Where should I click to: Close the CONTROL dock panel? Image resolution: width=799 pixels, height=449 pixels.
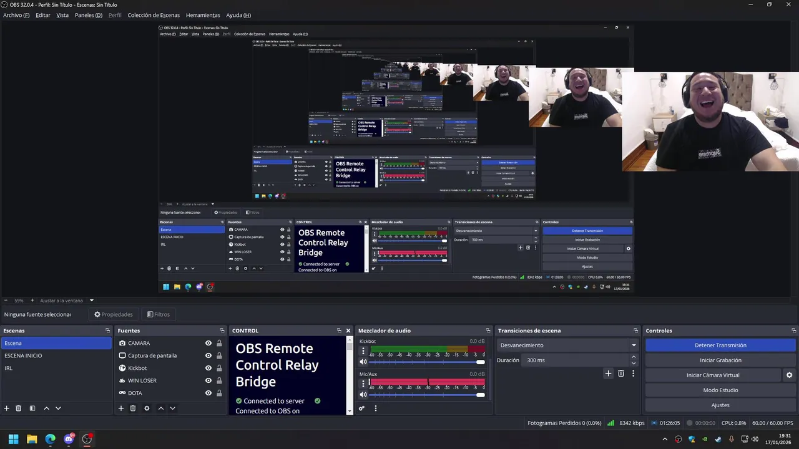pos(348,331)
